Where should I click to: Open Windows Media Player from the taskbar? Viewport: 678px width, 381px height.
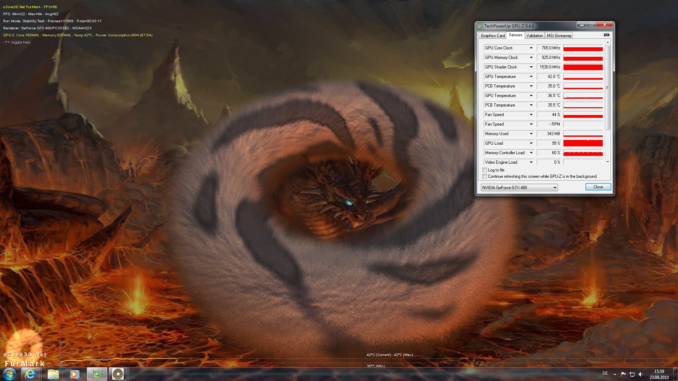[x=75, y=374]
